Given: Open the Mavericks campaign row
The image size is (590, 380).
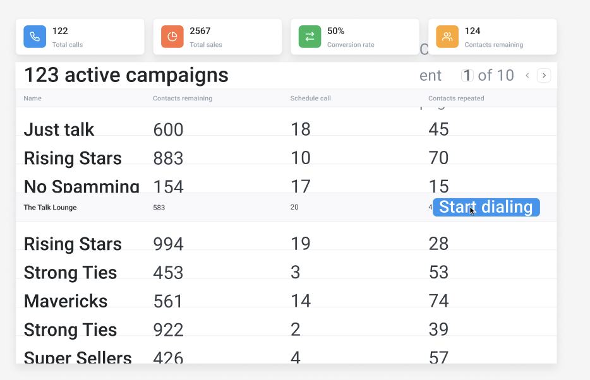Looking at the screenshot, I should pos(66,301).
